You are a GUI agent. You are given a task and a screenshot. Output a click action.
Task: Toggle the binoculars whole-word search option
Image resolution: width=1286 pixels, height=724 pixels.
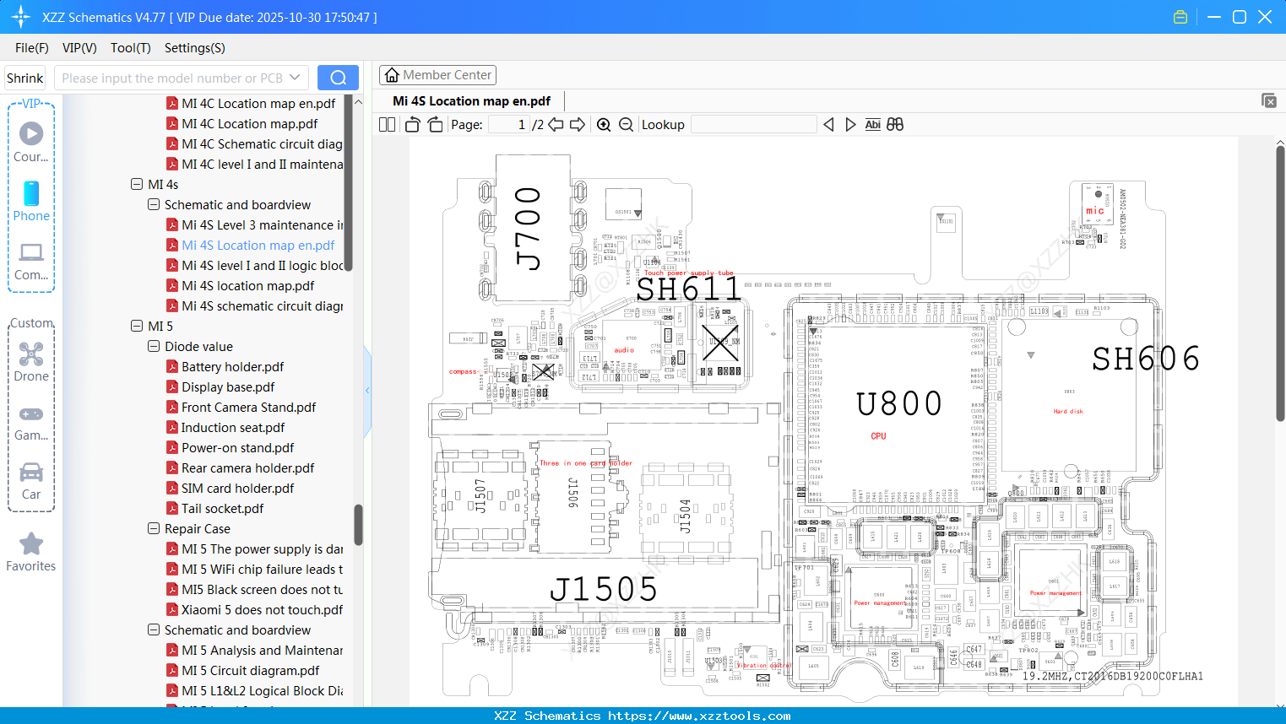coord(895,124)
